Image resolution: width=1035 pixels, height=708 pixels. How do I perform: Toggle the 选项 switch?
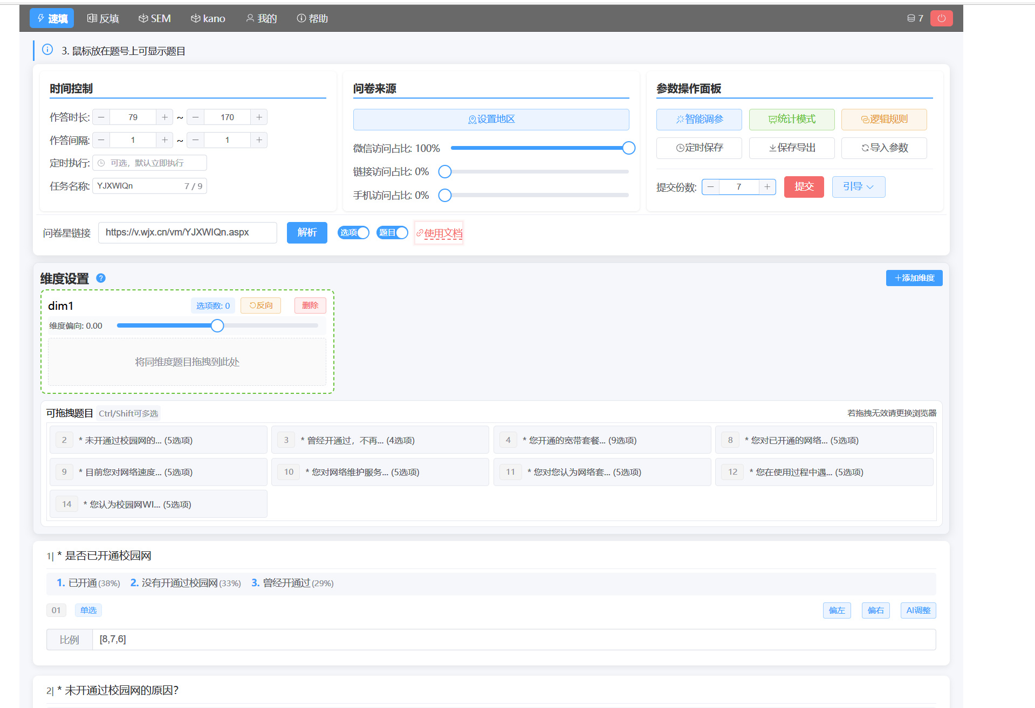353,232
